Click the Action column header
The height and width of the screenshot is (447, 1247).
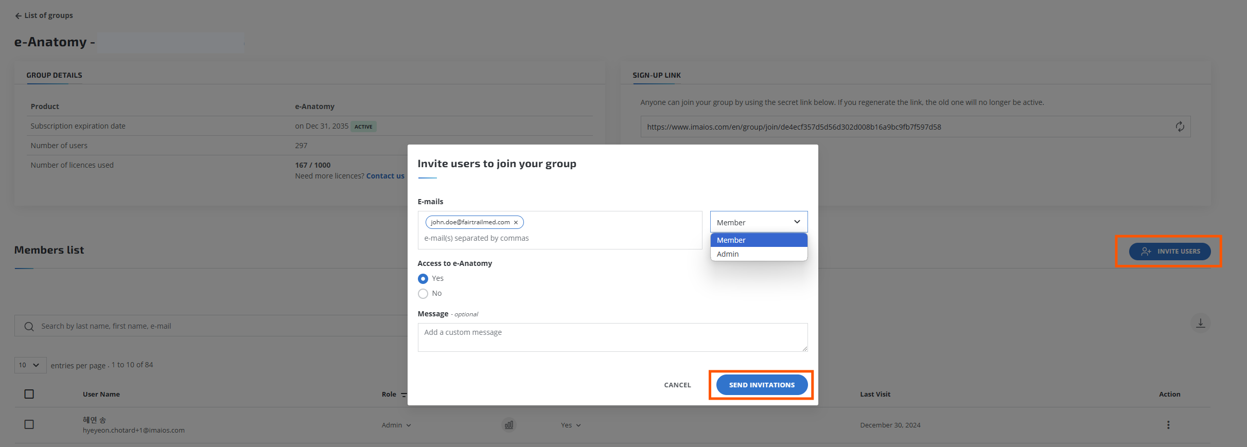pos(1169,395)
